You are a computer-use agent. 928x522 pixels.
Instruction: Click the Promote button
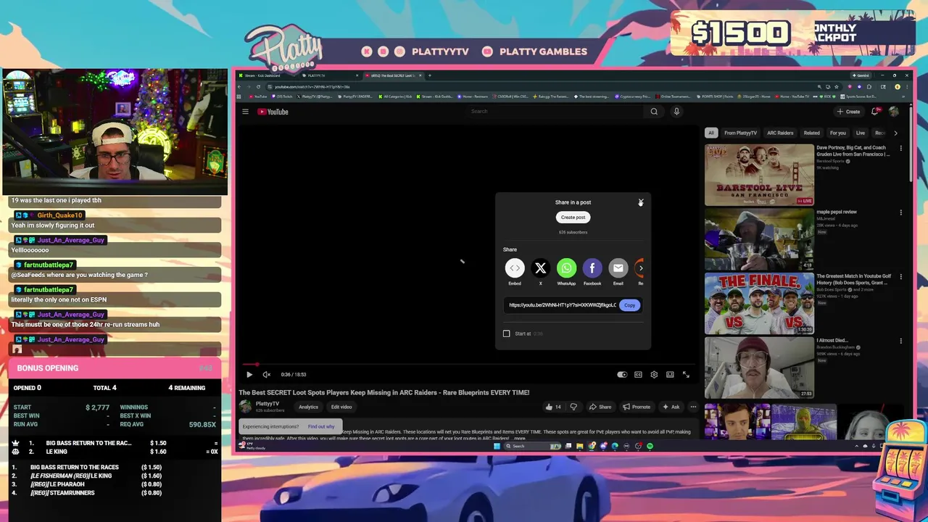[x=637, y=407]
